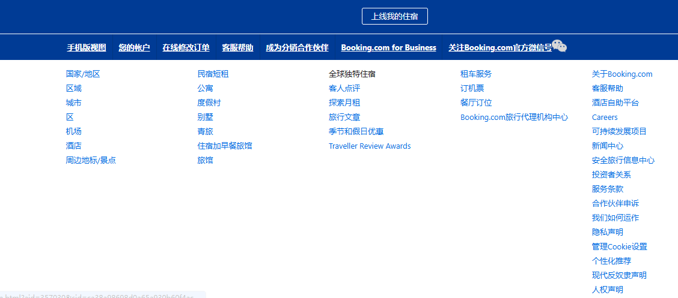Screen dimensions: 678x298
Task: Visit Traveller Review Awards link
Action: [370, 146]
